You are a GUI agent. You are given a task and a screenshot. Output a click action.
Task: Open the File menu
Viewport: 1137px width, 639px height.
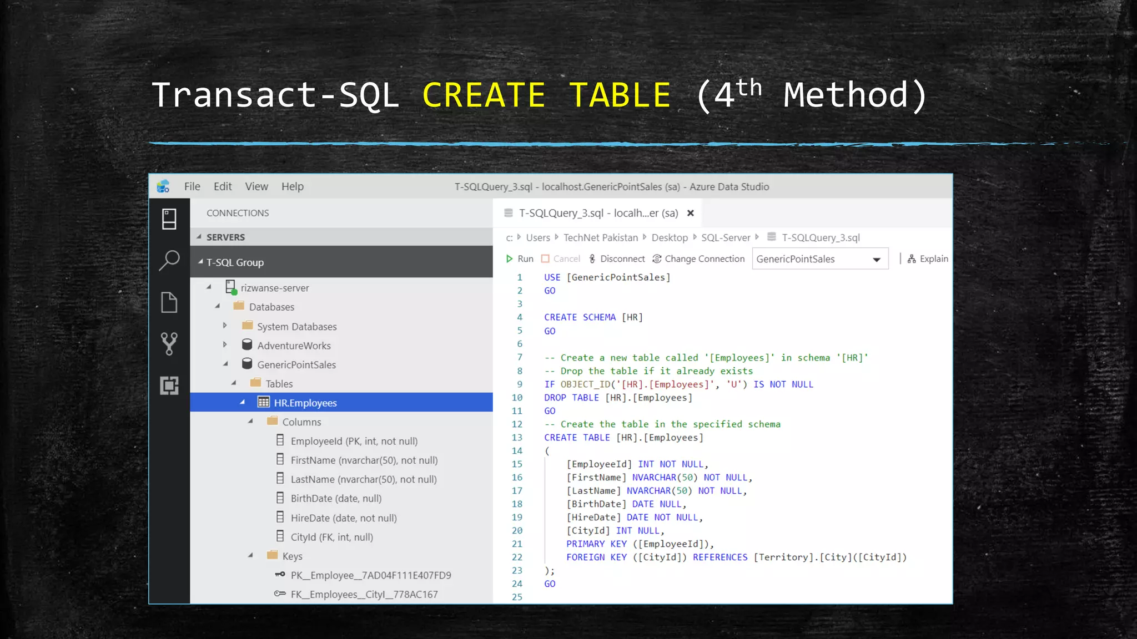192,186
